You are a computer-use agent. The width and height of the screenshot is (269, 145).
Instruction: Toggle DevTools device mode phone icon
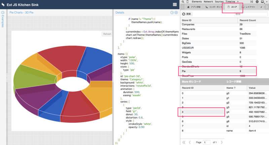[x=188, y=2]
